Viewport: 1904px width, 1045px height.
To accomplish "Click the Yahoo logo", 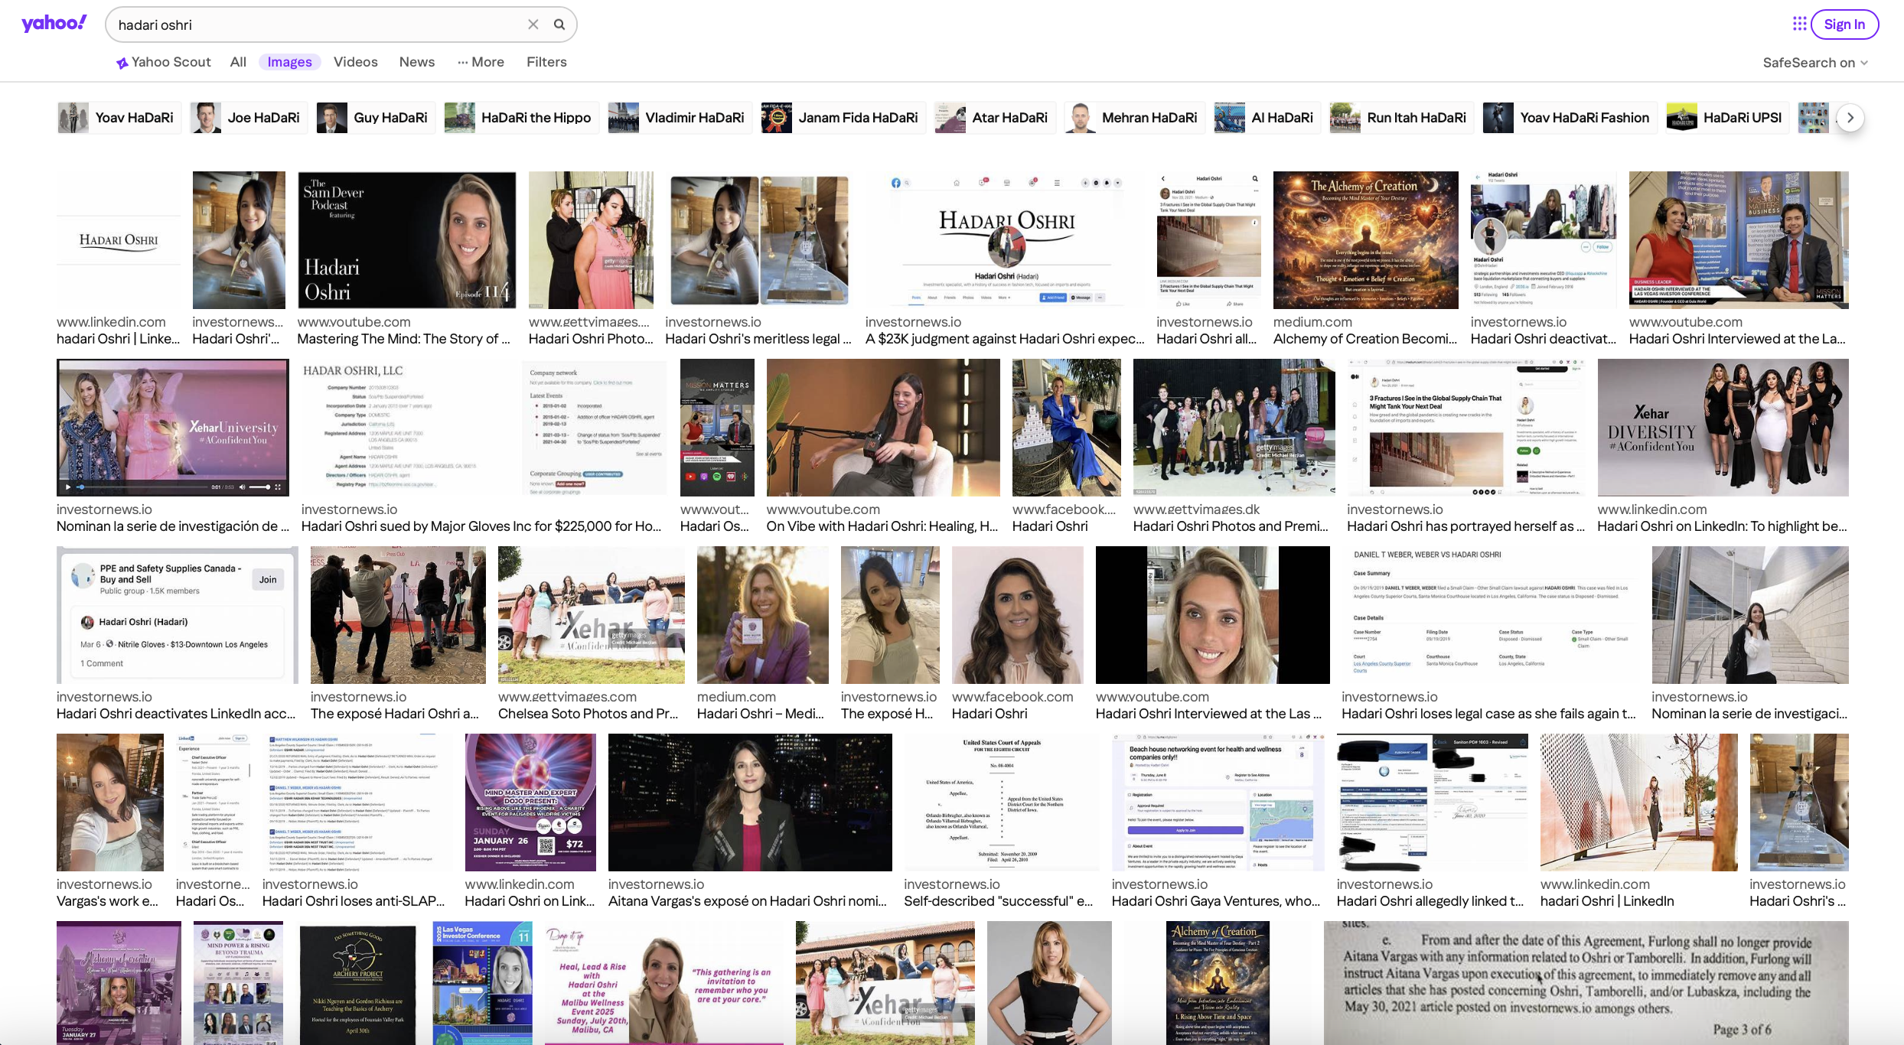I will point(54,24).
